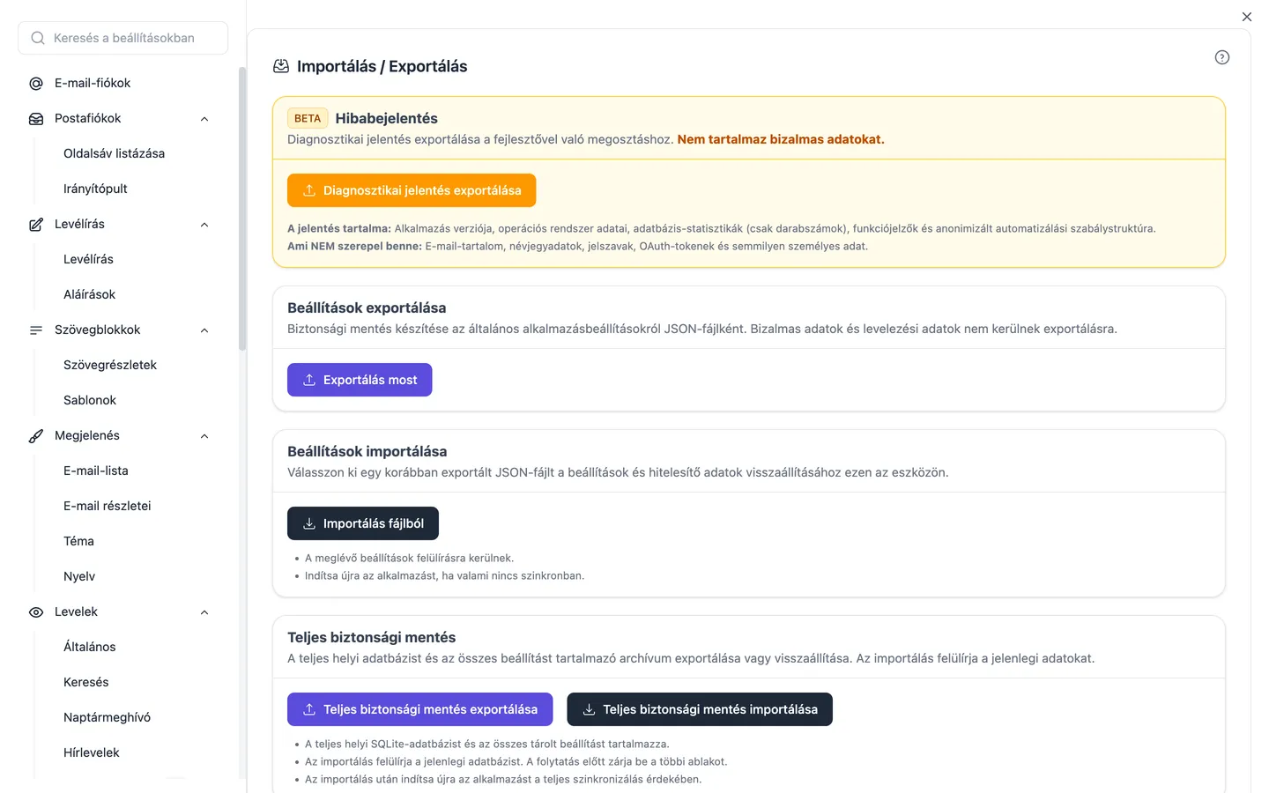
Task: Click the Exportálás most button
Action: pos(360,380)
